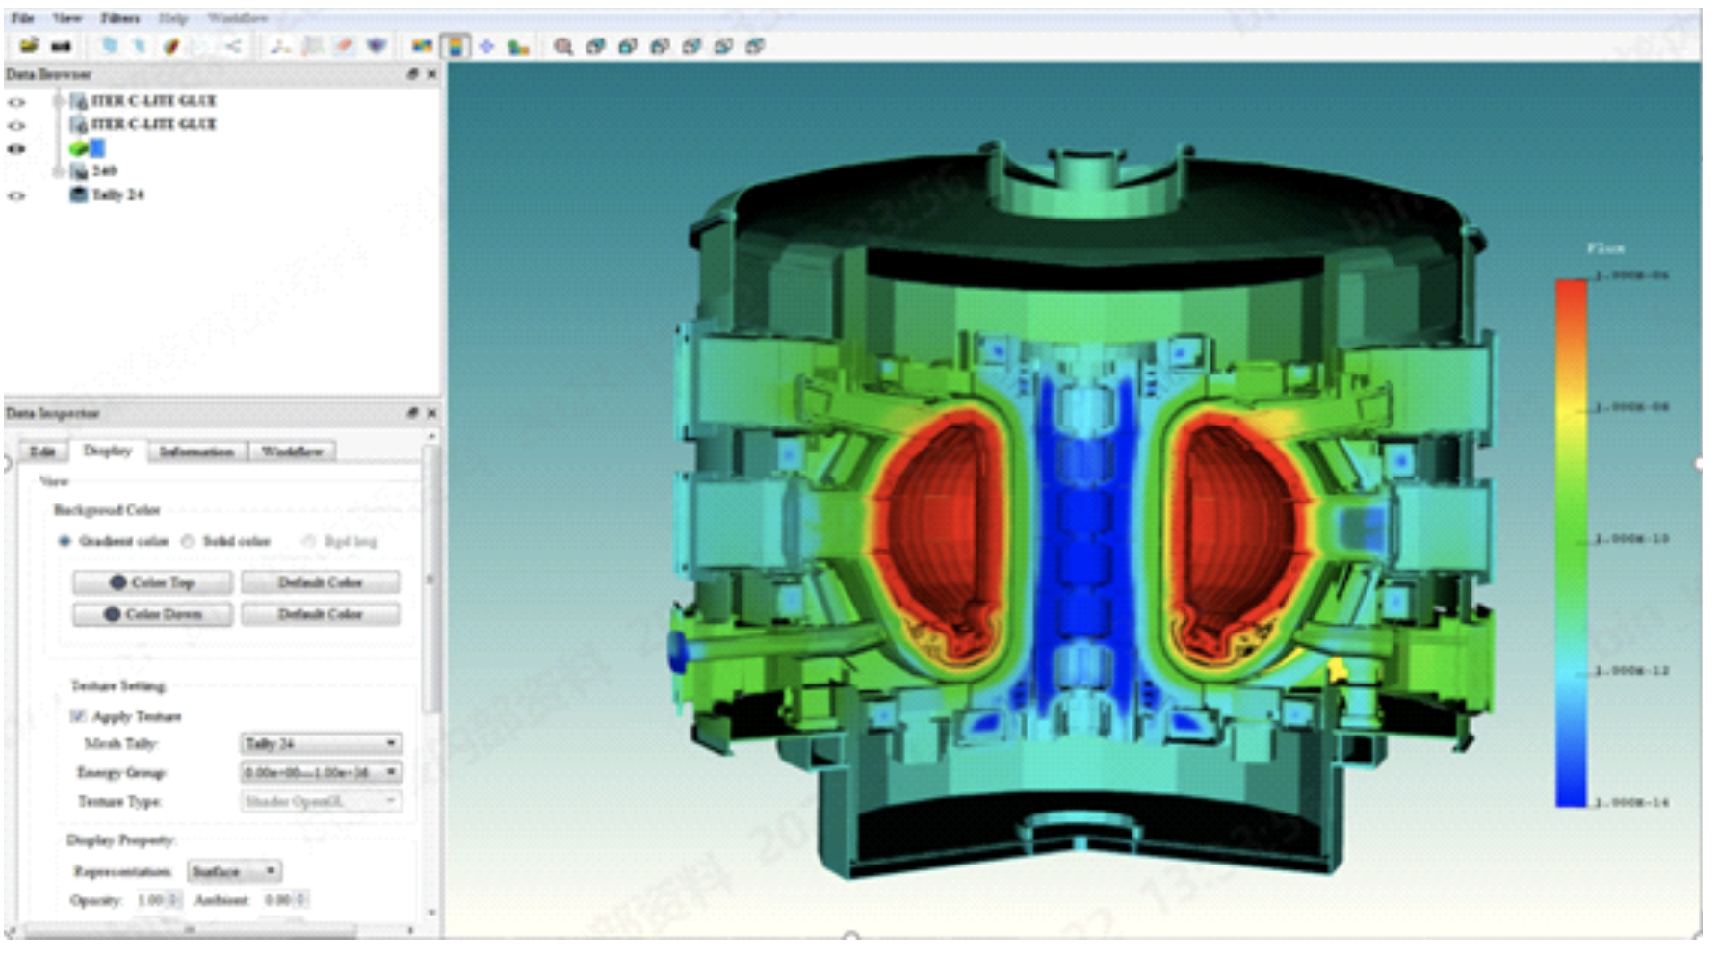1718x955 pixels.
Task: Click the Flux rainbow color legend bar
Action: tap(1571, 542)
